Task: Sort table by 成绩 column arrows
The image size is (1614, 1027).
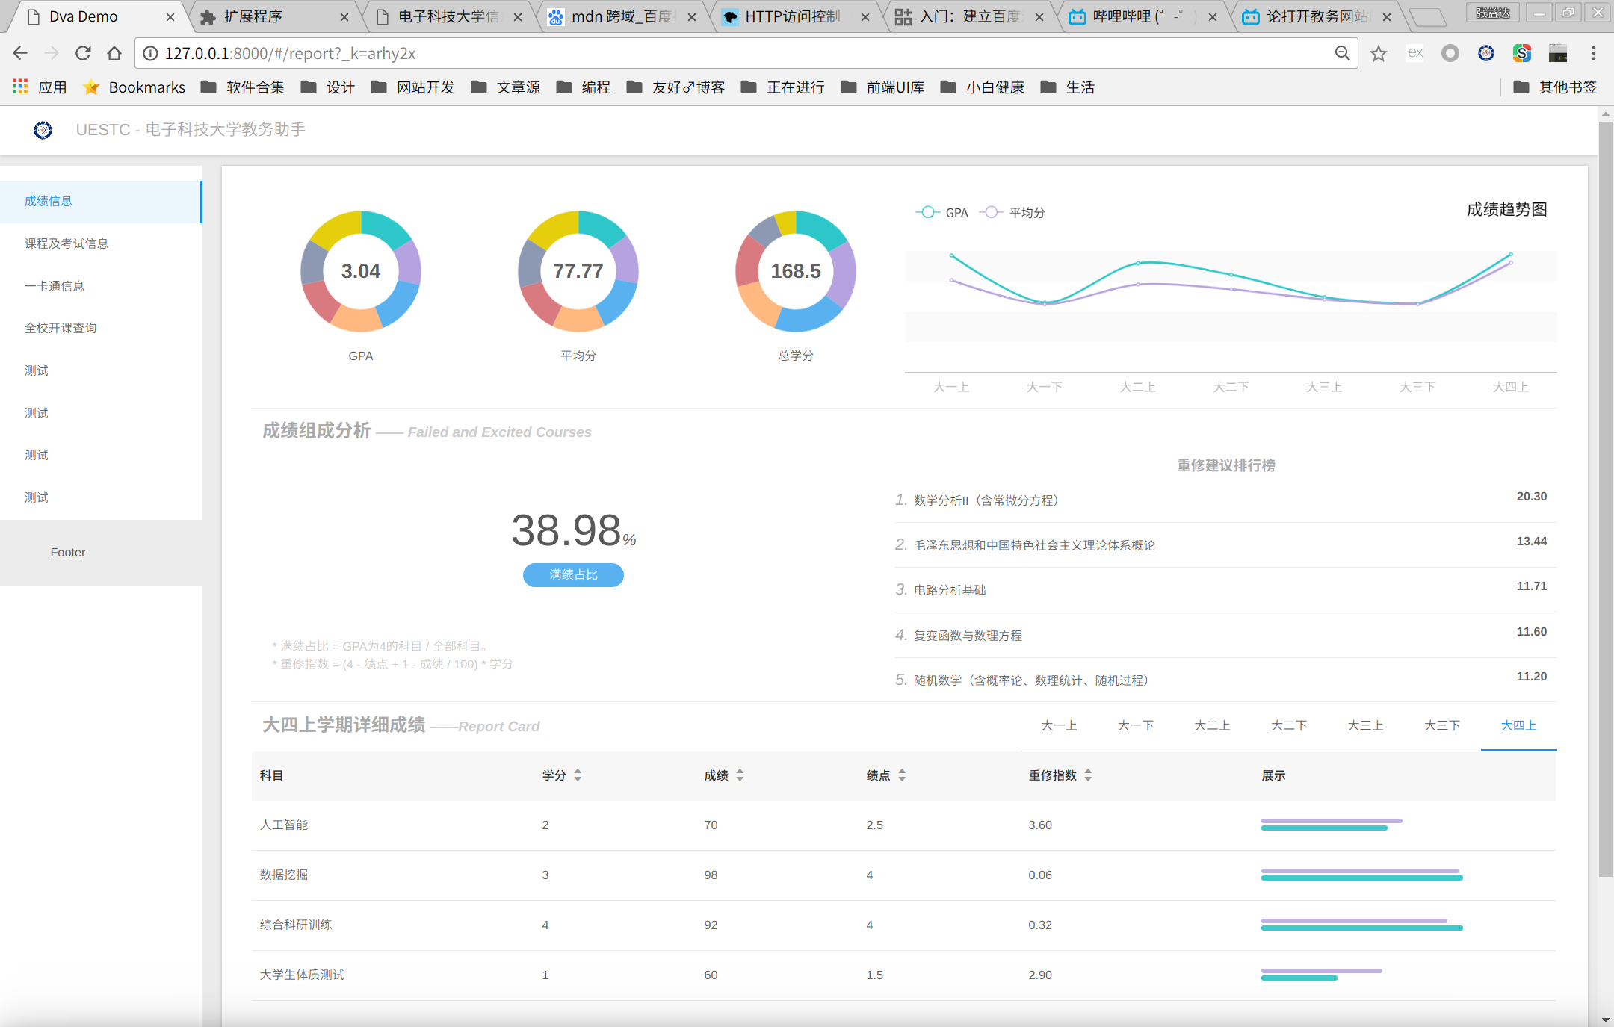Action: click(x=740, y=775)
